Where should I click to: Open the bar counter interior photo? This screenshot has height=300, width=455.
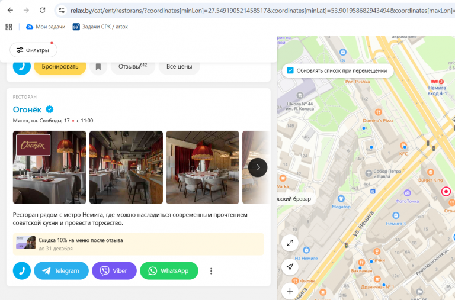pos(126,167)
